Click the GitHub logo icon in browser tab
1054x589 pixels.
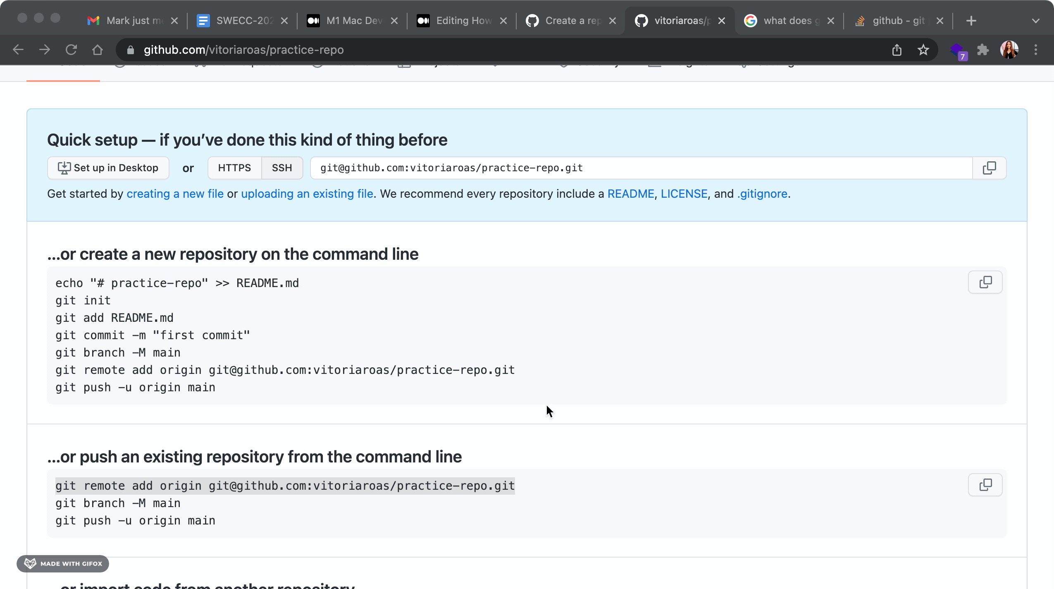[641, 19]
